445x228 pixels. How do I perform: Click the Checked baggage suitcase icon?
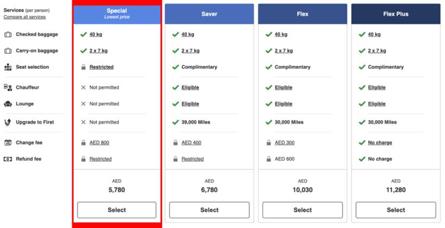click(8, 34)
